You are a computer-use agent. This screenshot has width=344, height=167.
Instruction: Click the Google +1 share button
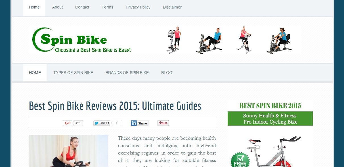coord(68,123)
